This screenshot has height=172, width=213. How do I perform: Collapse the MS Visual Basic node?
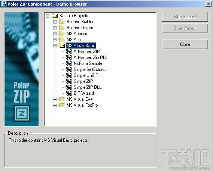pos(55,46)
